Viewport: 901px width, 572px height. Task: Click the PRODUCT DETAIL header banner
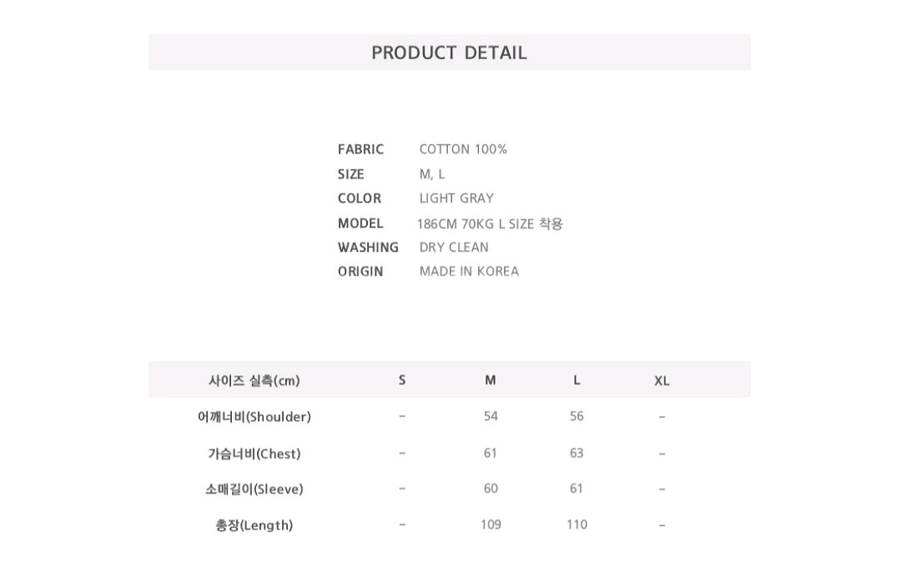(449, 53)
